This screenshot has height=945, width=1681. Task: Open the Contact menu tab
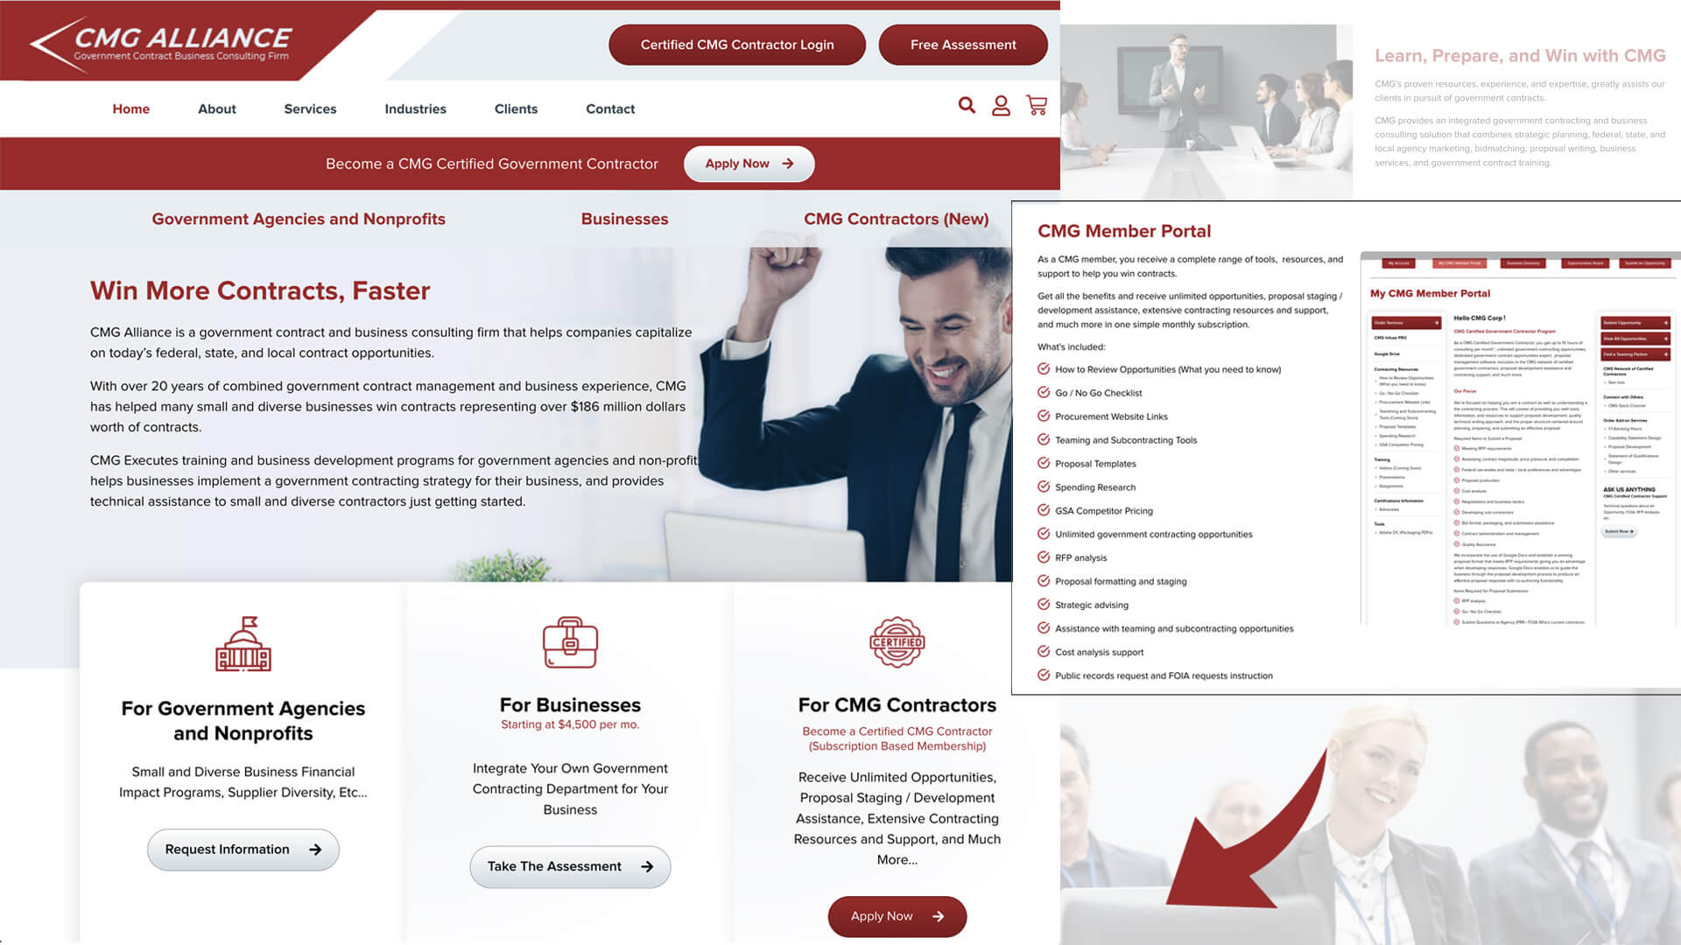click(x=609, y=108)
